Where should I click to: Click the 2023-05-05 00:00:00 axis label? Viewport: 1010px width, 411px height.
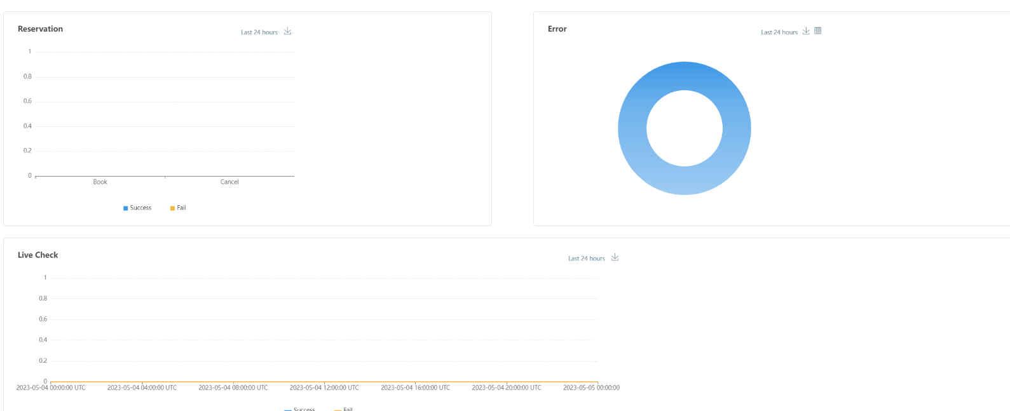pos(591,387)
